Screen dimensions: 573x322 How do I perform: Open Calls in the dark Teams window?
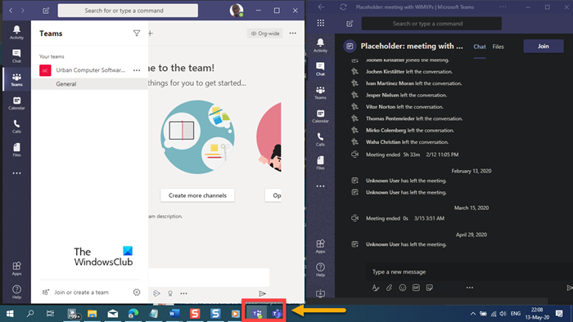320,140
